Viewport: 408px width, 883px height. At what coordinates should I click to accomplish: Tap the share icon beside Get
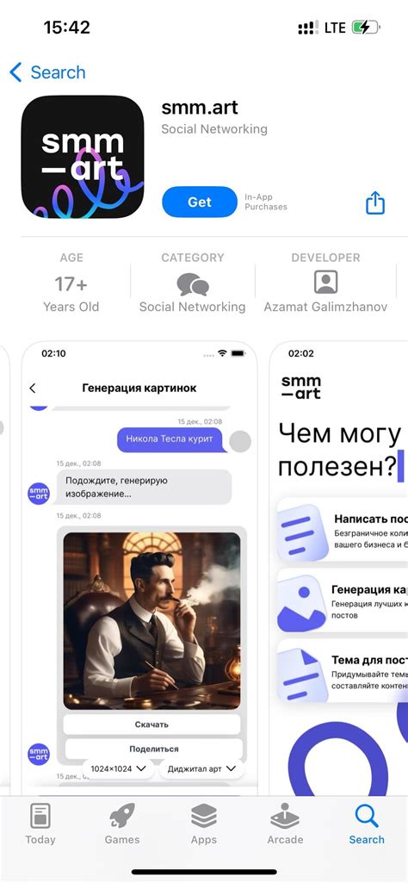[x=375, y=202]
